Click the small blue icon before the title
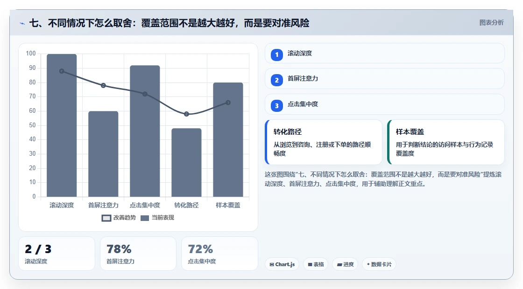Viewport: 523px width, 289px height. click(22, 23)
